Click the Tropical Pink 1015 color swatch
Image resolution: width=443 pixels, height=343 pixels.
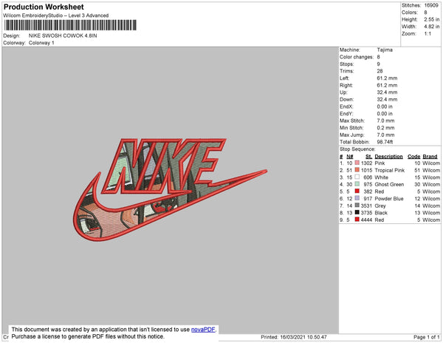[x=357, y=170]
